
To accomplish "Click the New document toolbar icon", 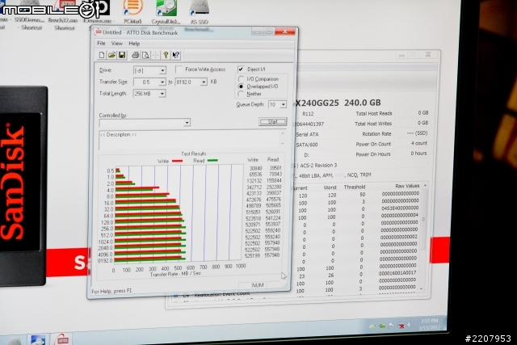I will coord(102,55).
